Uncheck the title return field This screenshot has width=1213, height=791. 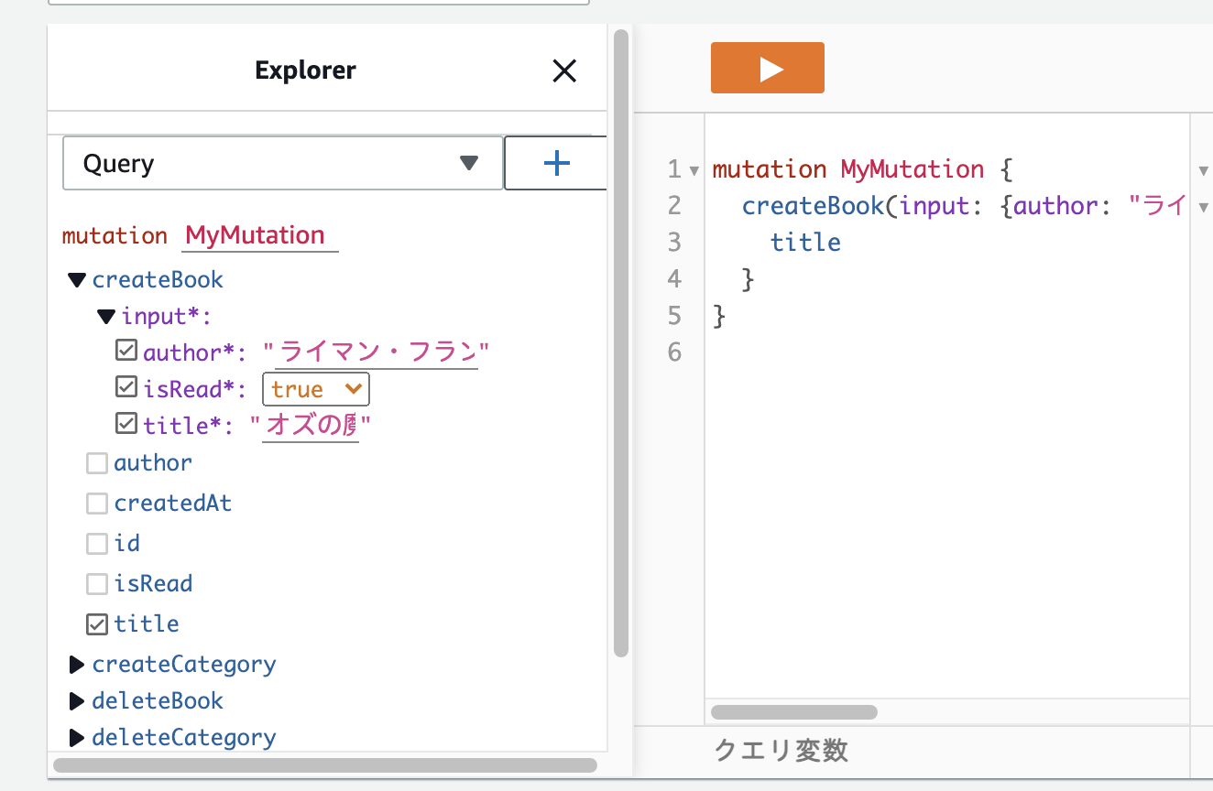pos(97,624)
